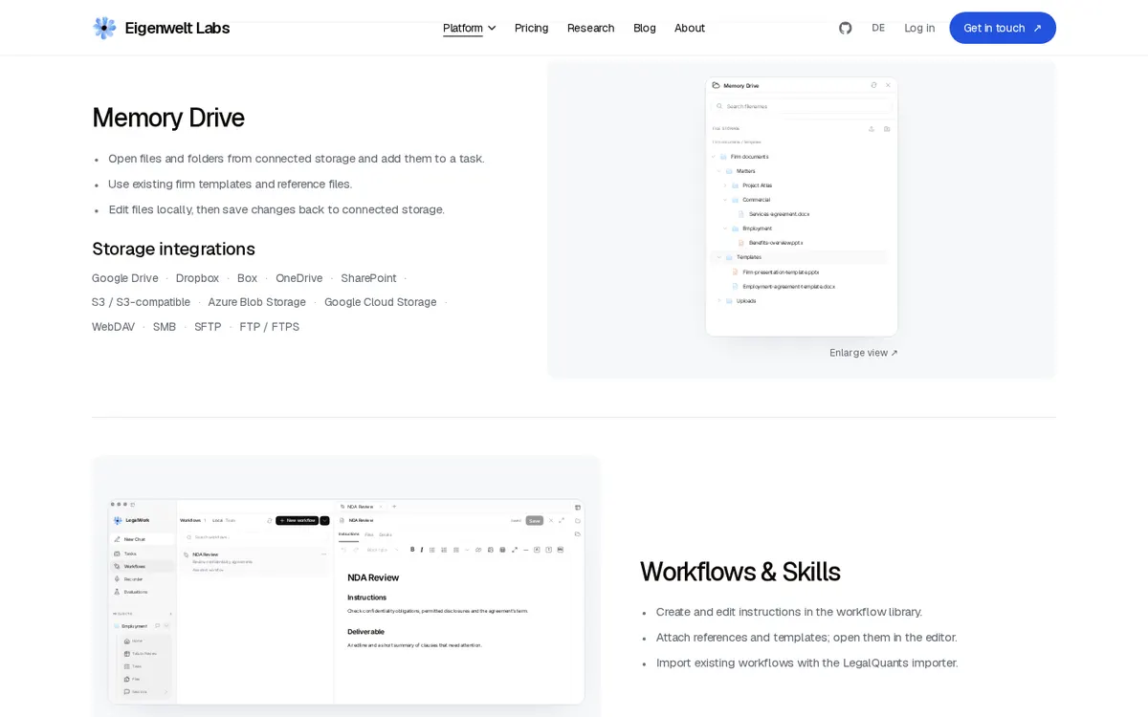The height and width of the screenshot is (717, 1148).
Task: Open the NDA Review row's three-dot menu
Action: tap(323, 554)
